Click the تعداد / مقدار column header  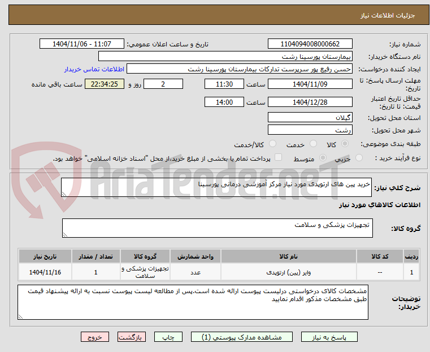tap(95, 256)
